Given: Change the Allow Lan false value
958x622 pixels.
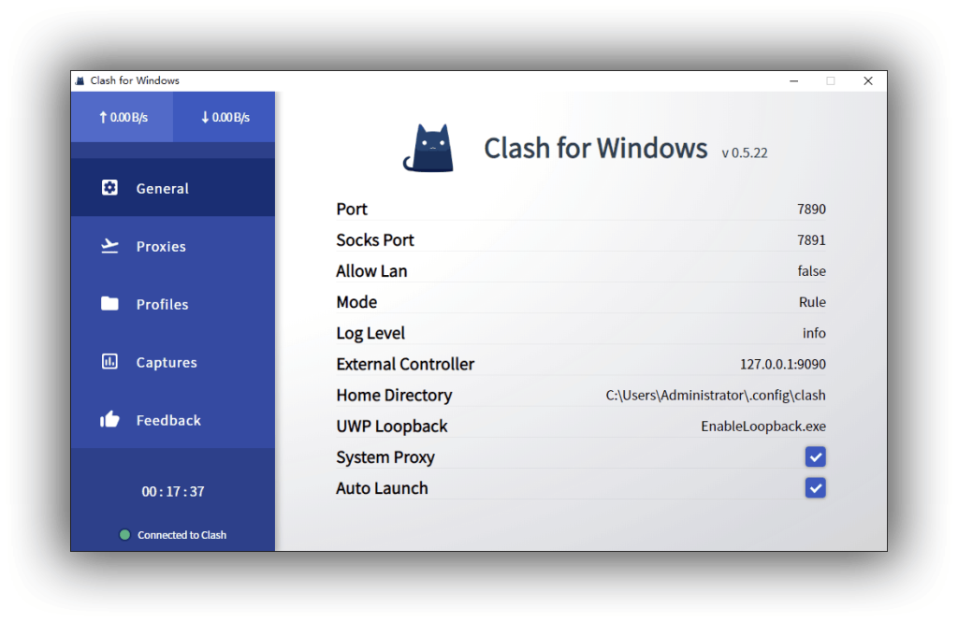Looking at the screenshot, I should pyautogui.click(x=811, y=271).
